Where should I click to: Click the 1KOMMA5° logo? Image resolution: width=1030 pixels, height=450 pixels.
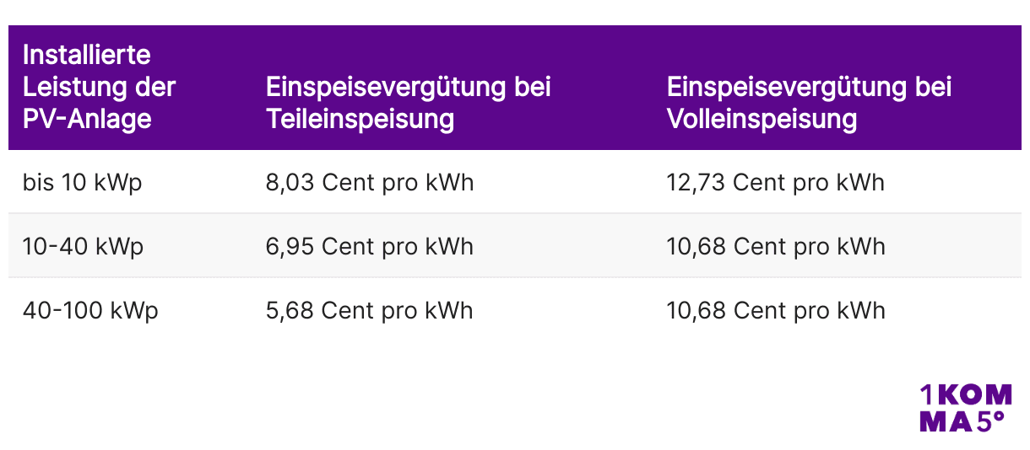pyautogui.click(x=965, y=408)
